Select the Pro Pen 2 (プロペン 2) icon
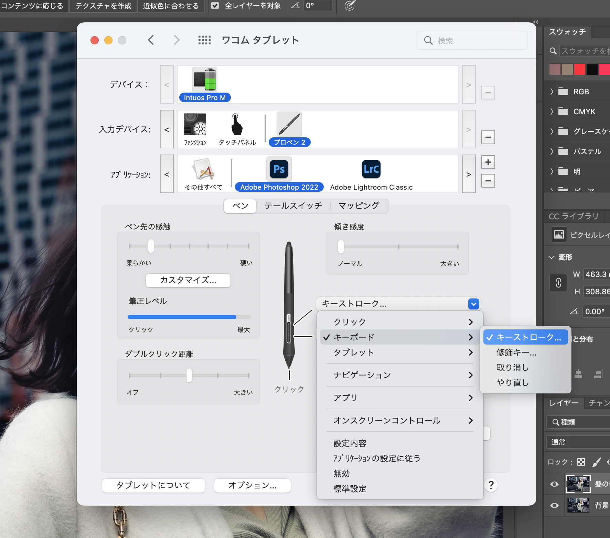This screenshot has height=538, width=610. (289, 124)
